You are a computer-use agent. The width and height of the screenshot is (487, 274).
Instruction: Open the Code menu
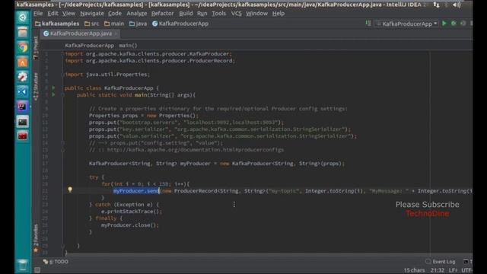(115, 14)
